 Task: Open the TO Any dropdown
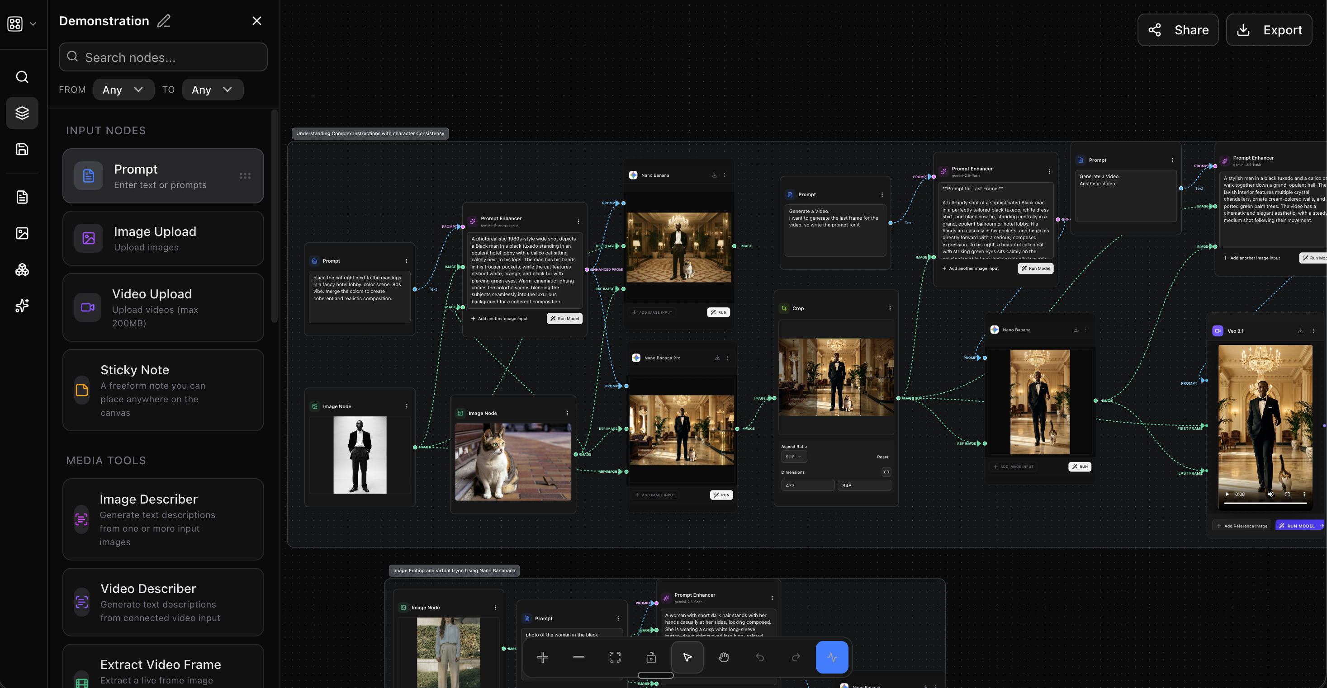tap(212, 90)
